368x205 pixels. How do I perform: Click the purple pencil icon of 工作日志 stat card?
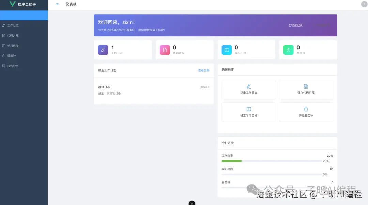[103, 50]
